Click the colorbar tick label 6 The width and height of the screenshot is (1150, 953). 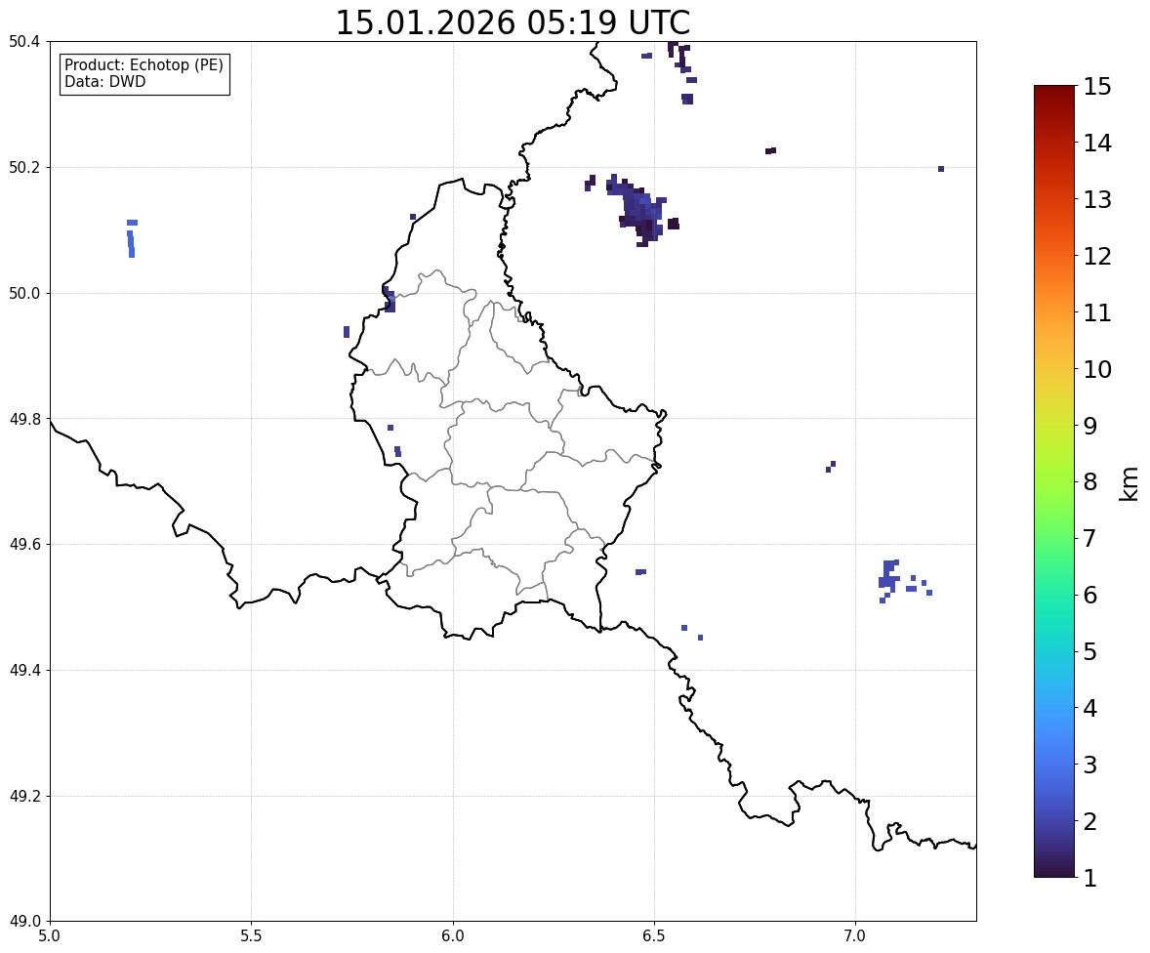1090,595
